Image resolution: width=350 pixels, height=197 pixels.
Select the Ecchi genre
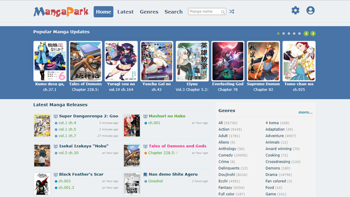223,181
